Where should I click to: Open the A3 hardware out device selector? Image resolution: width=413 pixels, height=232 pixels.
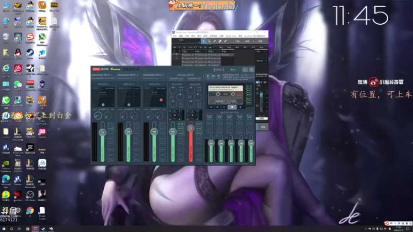click(218, 76)
